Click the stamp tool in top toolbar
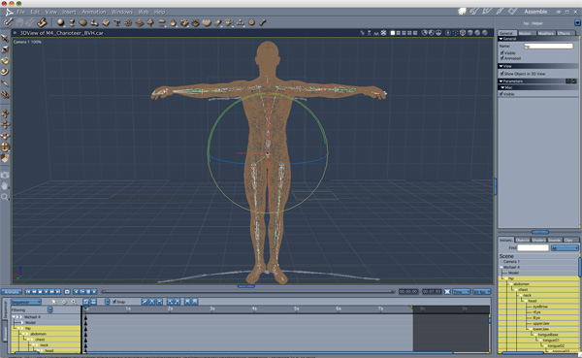The height and width of the screenshot is (358, 582). point(42,22)
